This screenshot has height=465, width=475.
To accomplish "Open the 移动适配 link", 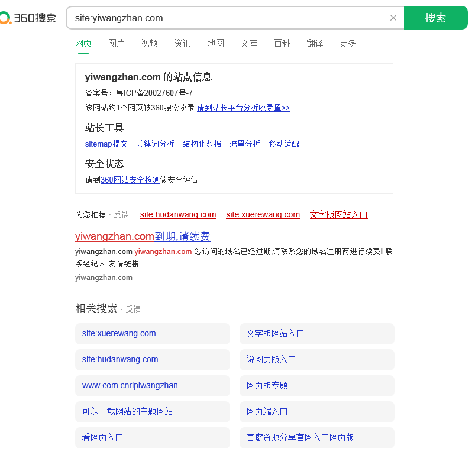I will tap(284, 144).
